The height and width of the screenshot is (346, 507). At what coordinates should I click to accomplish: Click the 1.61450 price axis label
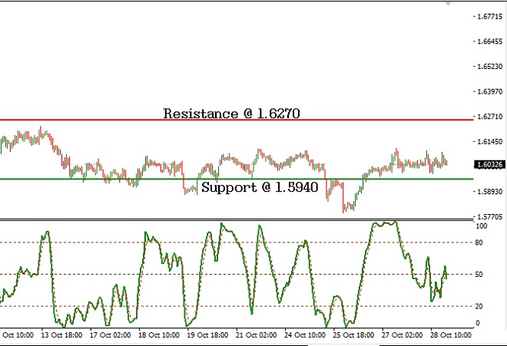[490, 141]
